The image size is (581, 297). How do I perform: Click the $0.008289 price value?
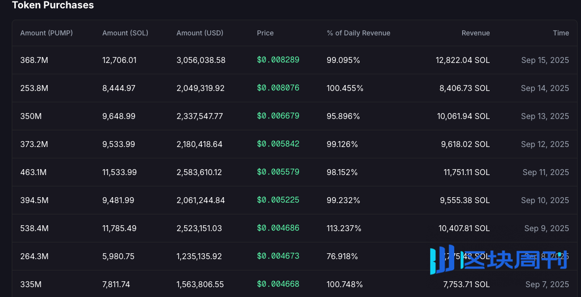click(278, 60)
